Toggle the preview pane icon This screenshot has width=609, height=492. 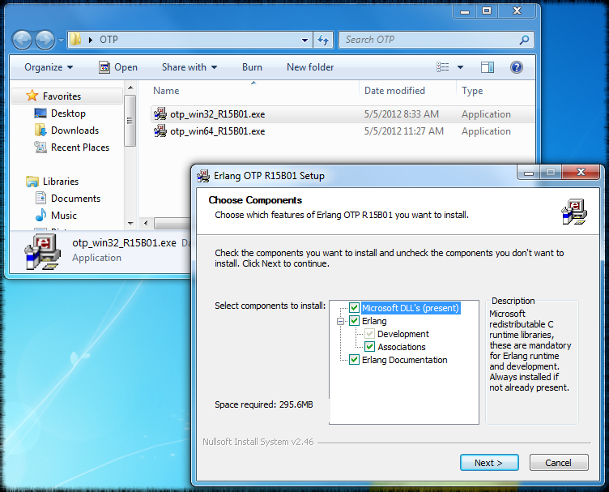click(488, 67)
